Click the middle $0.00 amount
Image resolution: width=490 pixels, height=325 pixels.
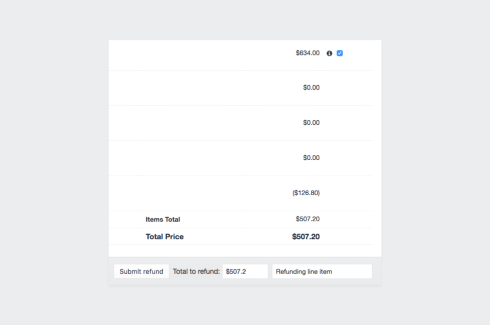pyautogui.click(x=311, y=123)
